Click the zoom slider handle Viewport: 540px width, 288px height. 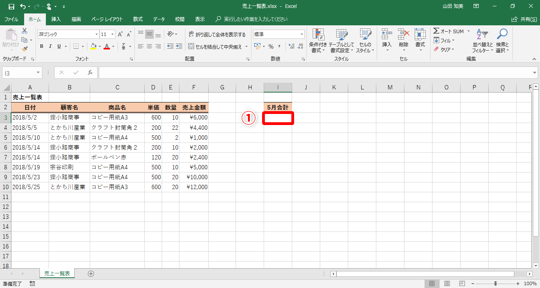[x=495, y=283]
